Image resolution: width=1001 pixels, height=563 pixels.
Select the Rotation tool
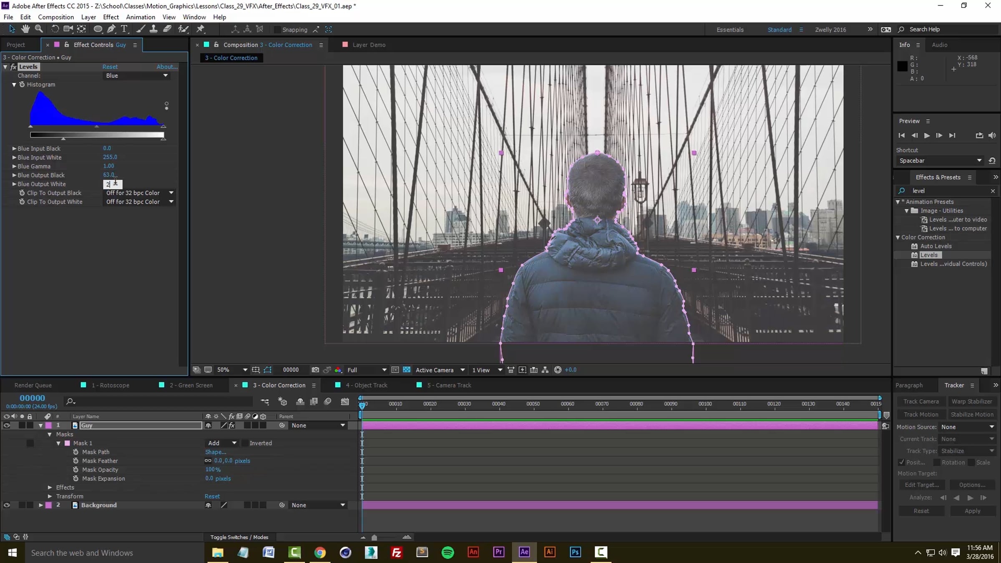point(55,29)
